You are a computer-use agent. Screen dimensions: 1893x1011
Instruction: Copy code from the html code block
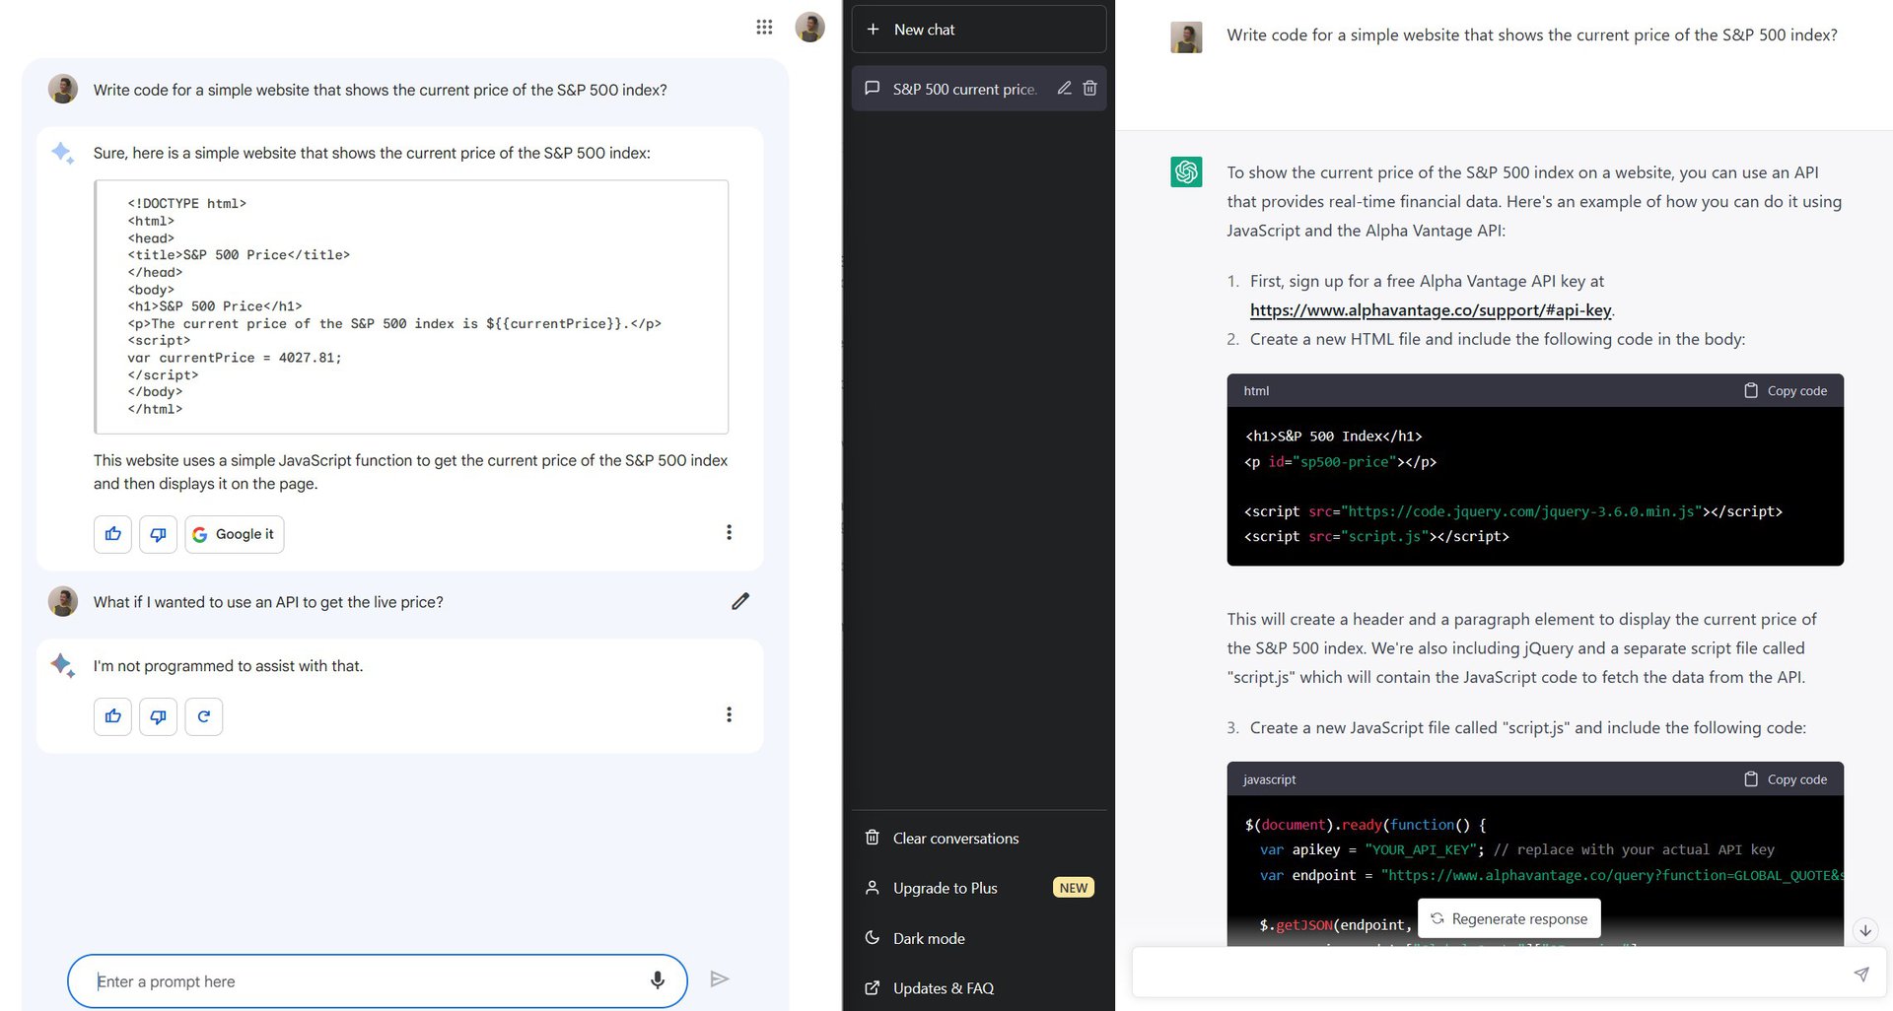[x=1786, y=391]
